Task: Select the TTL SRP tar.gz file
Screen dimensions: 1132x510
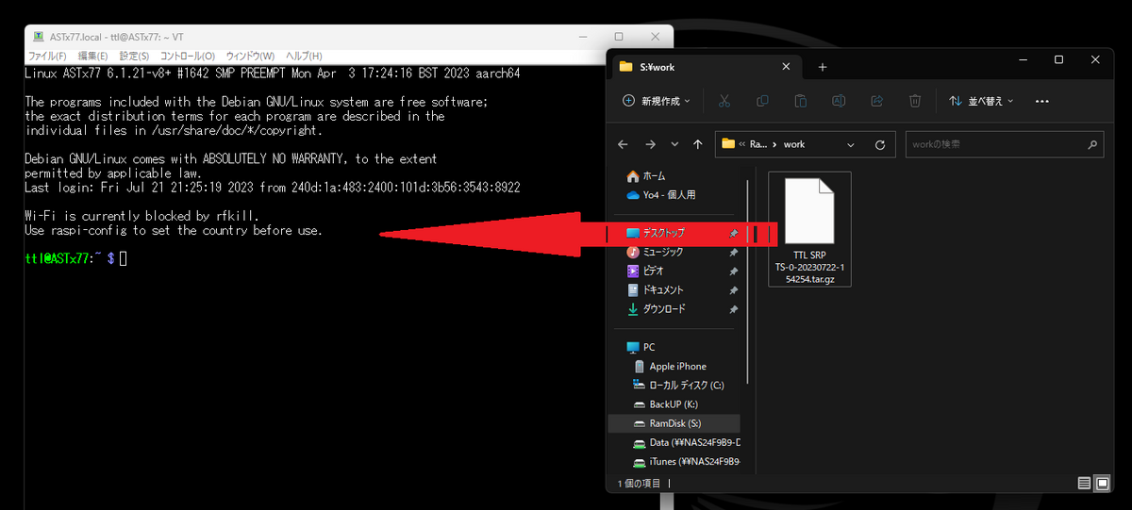Action: tap(810, 229)
